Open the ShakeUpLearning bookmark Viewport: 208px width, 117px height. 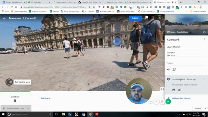[19, 11]
